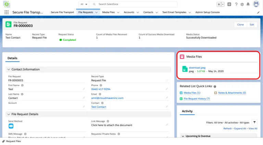The width and height of the screenshot is (263, 145).
Task: Open File Request History (7) link
Action: (197, 98)
